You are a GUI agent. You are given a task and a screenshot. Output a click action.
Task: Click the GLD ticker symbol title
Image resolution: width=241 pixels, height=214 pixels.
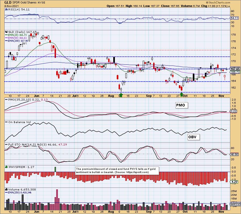(x=8, y=2)
